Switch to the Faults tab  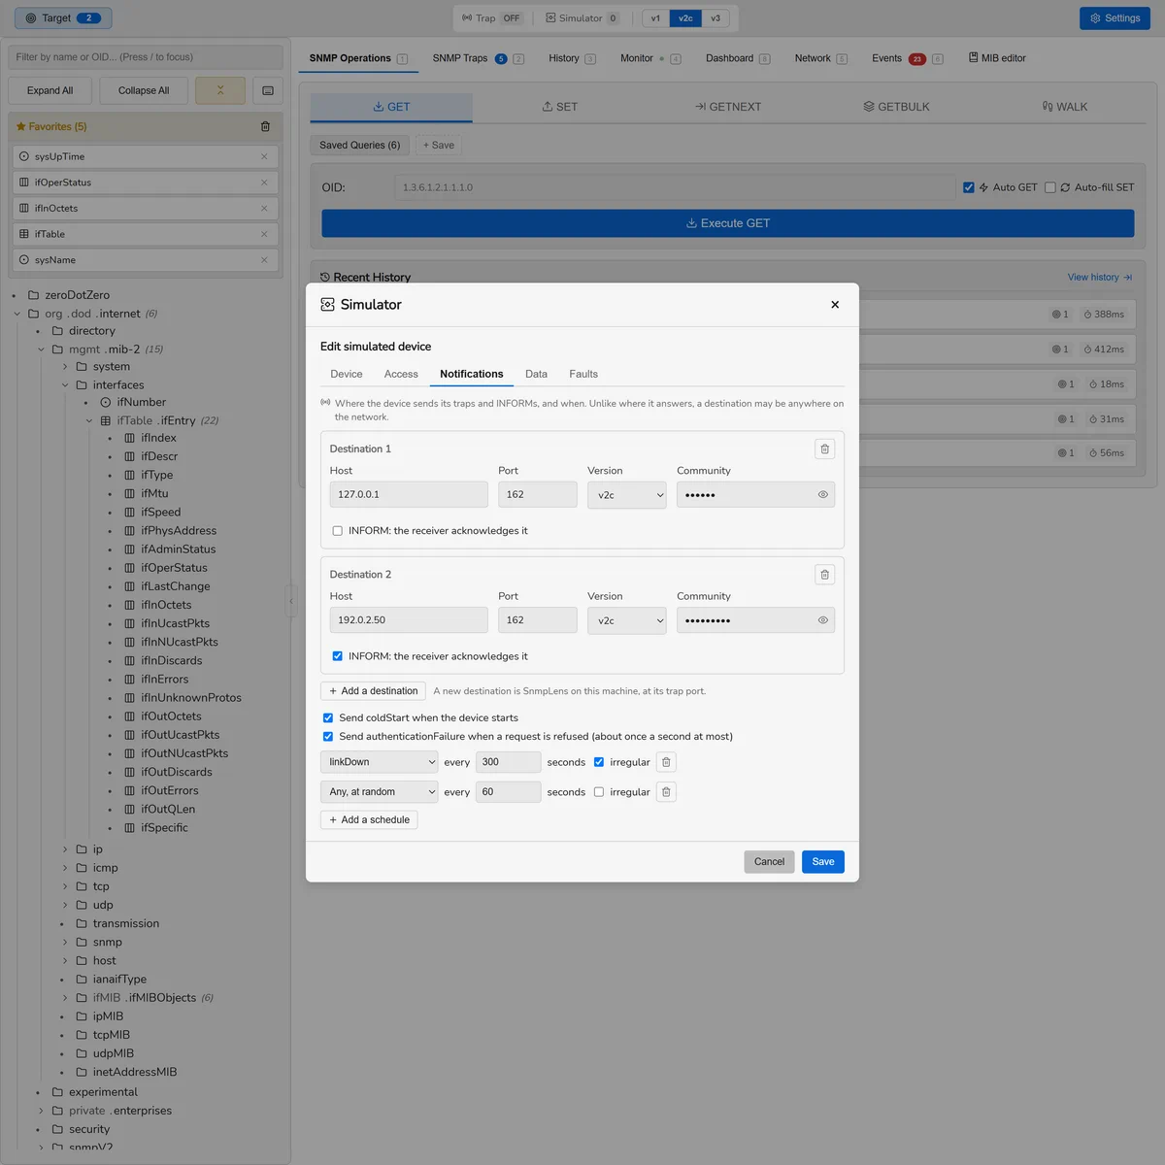tap(583, 374)
